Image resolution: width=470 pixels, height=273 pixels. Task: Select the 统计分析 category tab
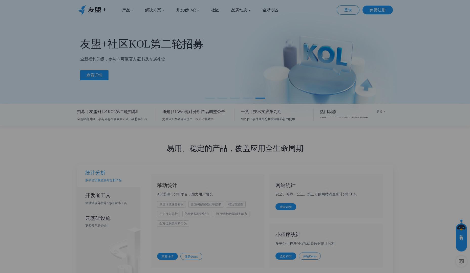pos(109,176)
